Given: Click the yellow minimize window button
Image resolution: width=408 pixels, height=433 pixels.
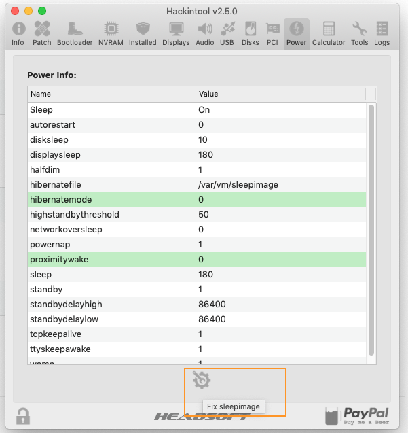Looking at the screenshot, I should (x=29, y=11).
